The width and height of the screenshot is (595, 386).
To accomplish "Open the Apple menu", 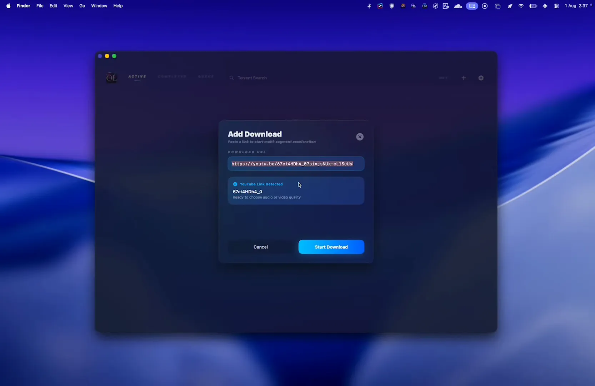I will tap(8, 6).
